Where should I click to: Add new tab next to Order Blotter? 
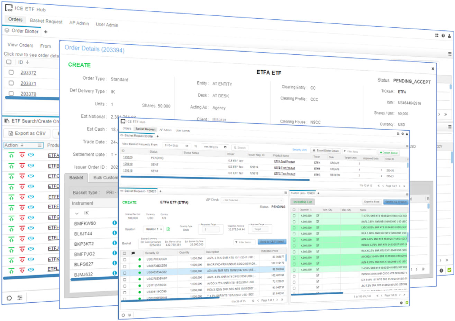[x=46, y=32]
